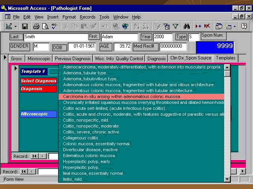
Task: Click the Apply Filter funnel icon
Action: [x=176, y=26]
